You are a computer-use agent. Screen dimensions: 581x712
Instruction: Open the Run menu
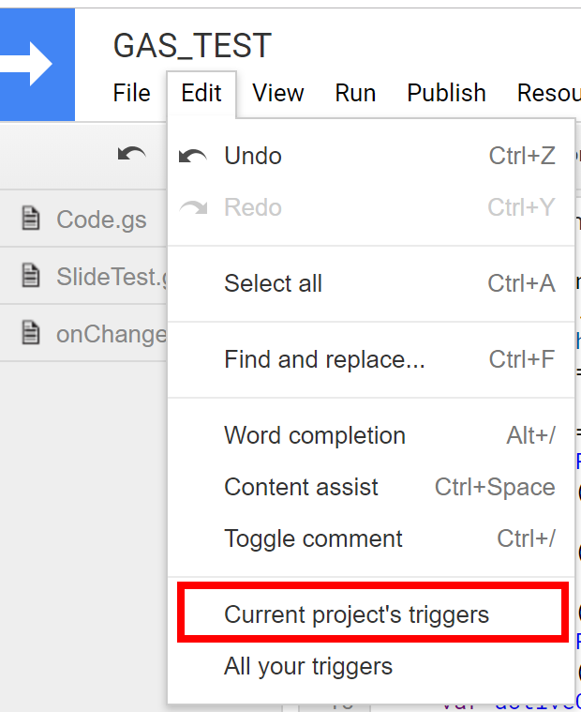pyautogui.click(x=355, y=94)
